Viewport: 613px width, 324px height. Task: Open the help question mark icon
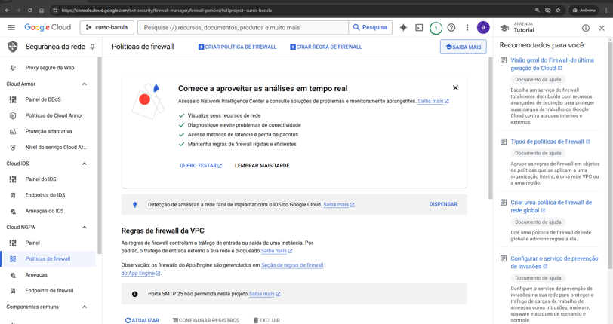point(451,28)
